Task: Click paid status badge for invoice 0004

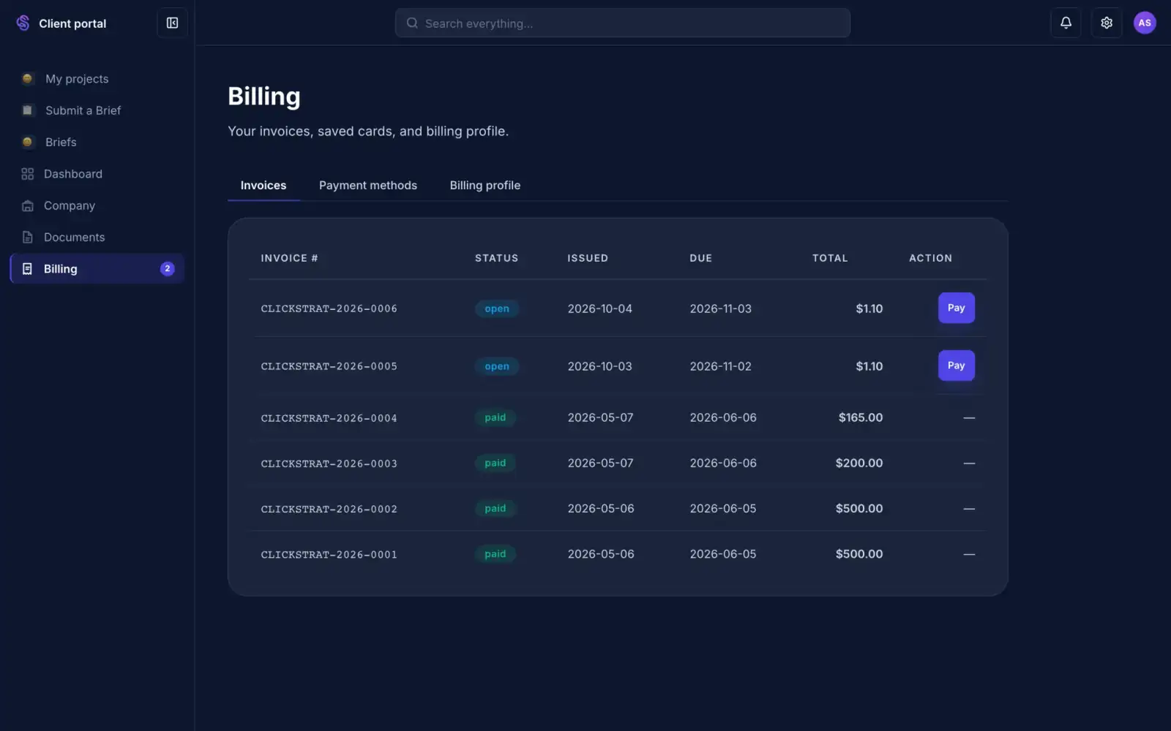Action: tap(495, 417)
